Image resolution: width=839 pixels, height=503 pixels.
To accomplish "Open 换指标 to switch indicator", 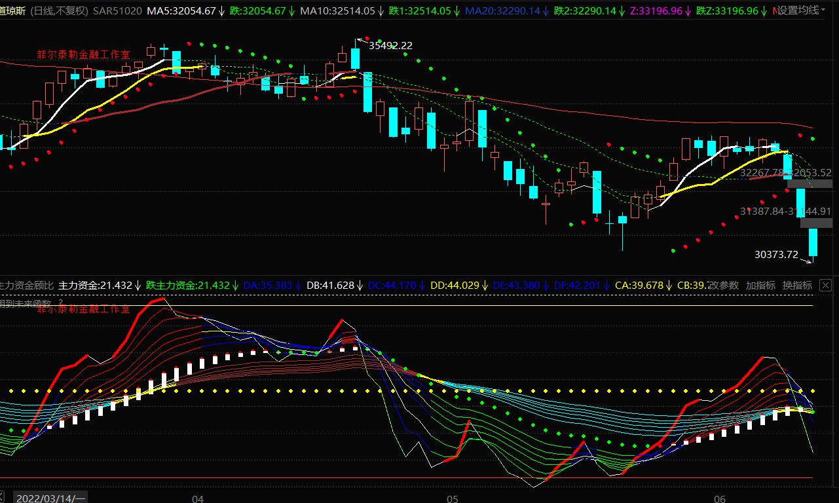I will [x=797, y=286].
